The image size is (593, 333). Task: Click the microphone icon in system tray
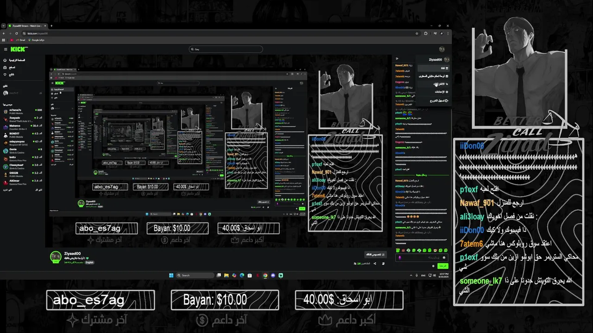click(416, 275)
